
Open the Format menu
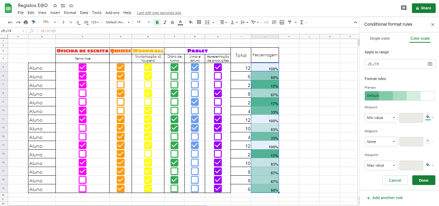(70, 13)
